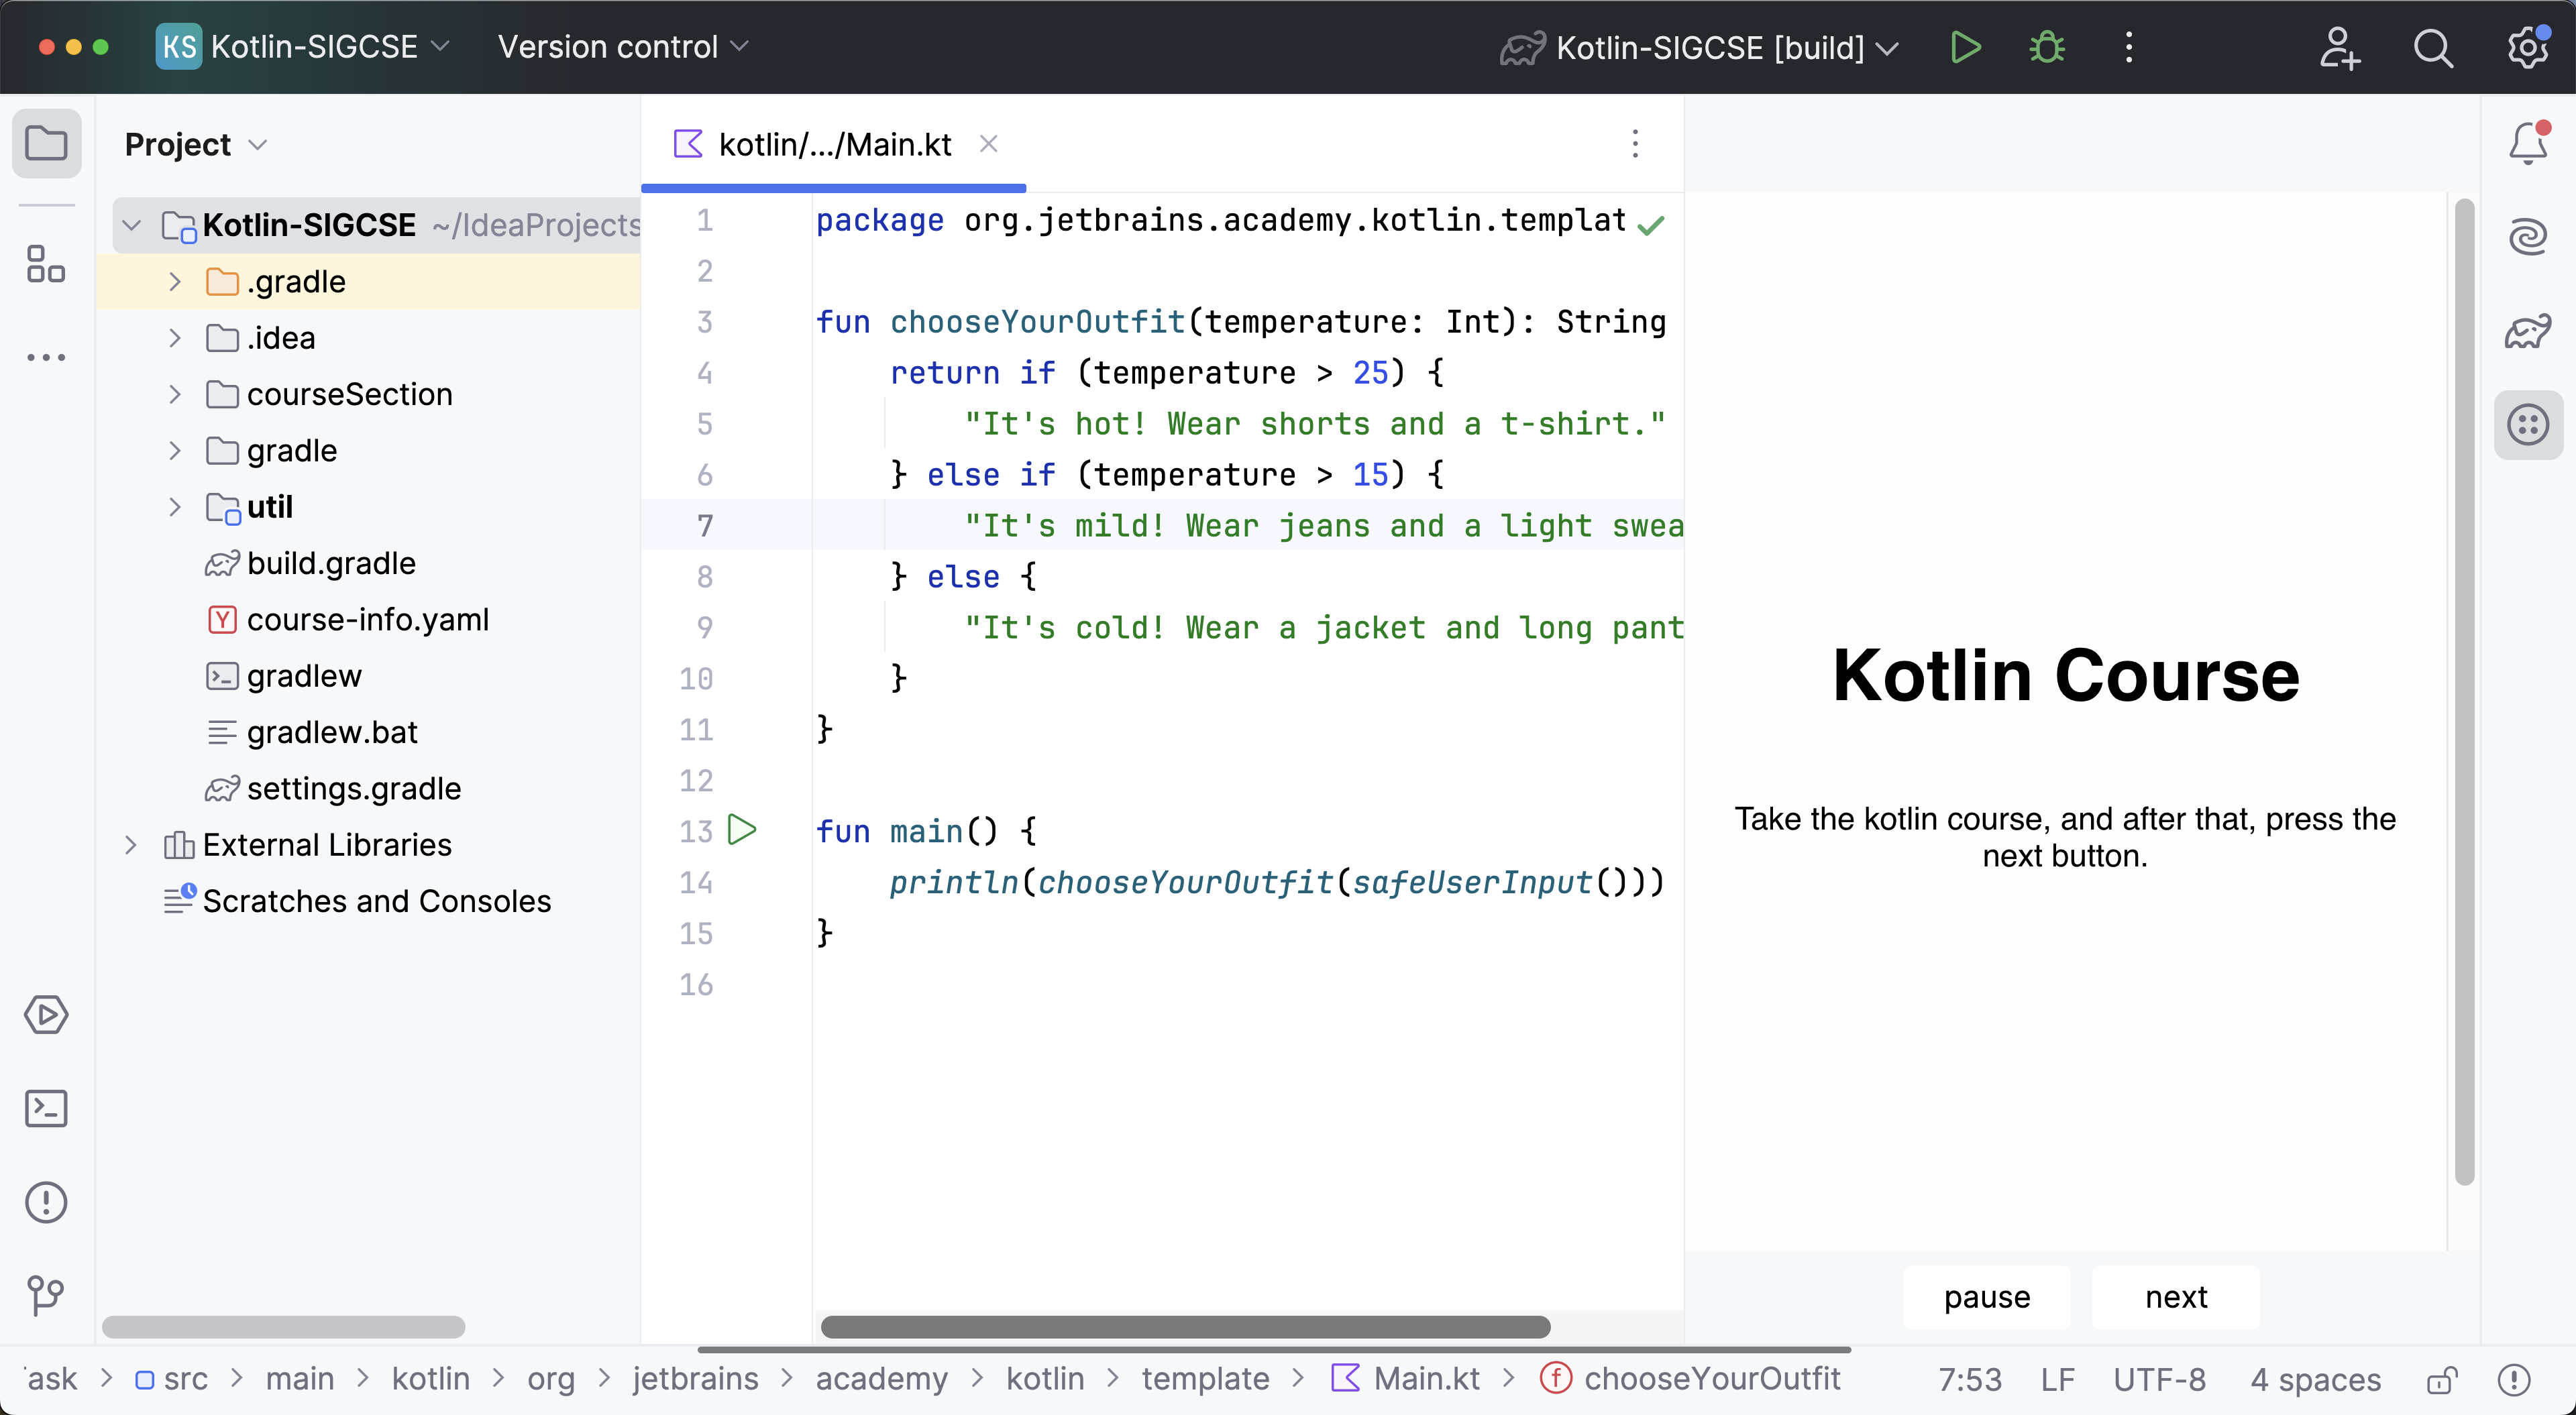
Task: Open more run actions menu
Action: [x=2129, y=47]
